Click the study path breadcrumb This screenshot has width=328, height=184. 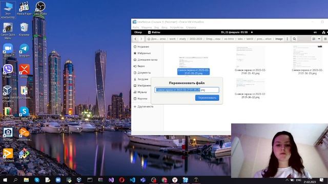point(182,39)
